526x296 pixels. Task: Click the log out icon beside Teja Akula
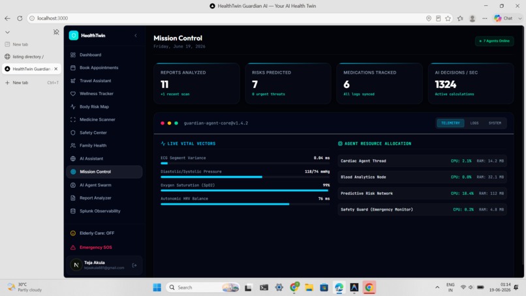tap(134, 265)
